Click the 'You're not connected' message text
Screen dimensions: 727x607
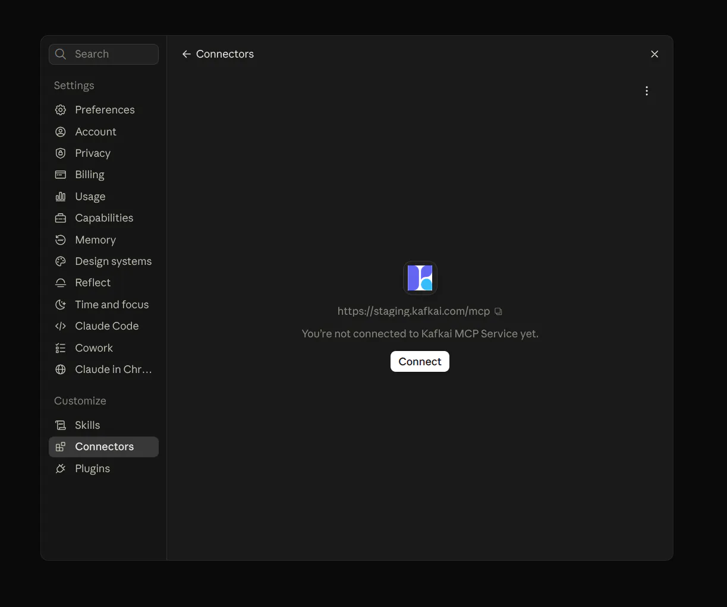click(420, 334)
